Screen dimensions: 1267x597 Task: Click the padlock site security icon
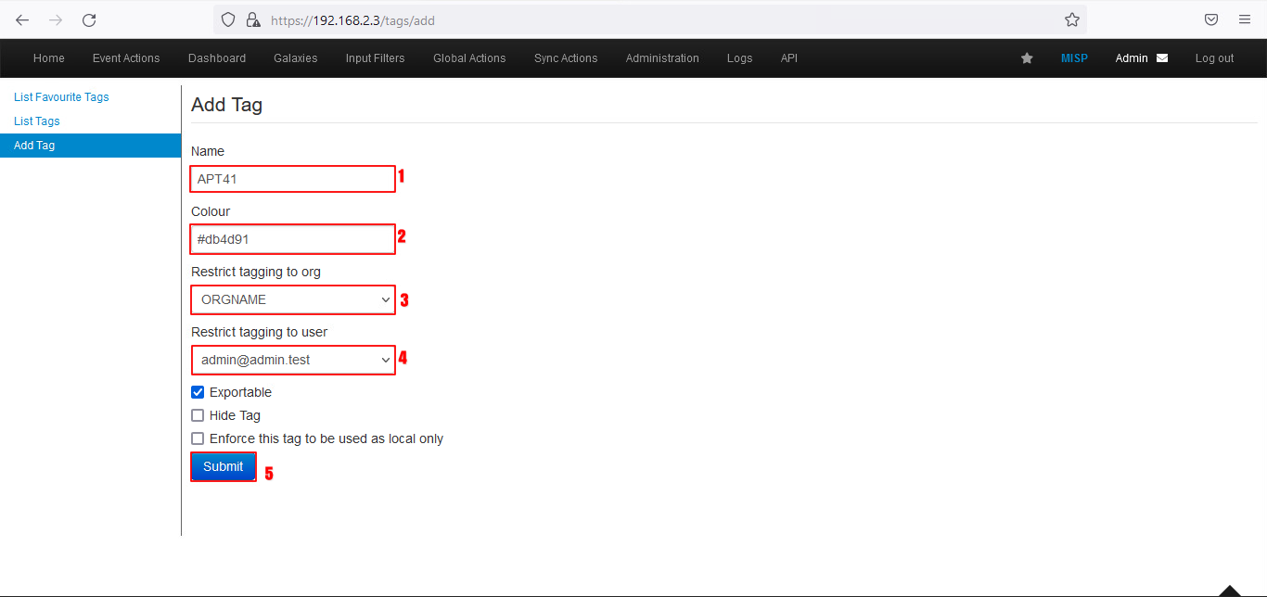[x=252, y=19]
